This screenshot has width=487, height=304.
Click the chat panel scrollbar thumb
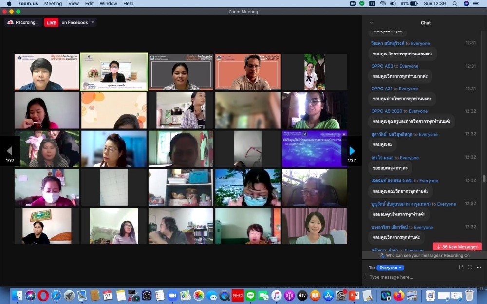[484, 179]
